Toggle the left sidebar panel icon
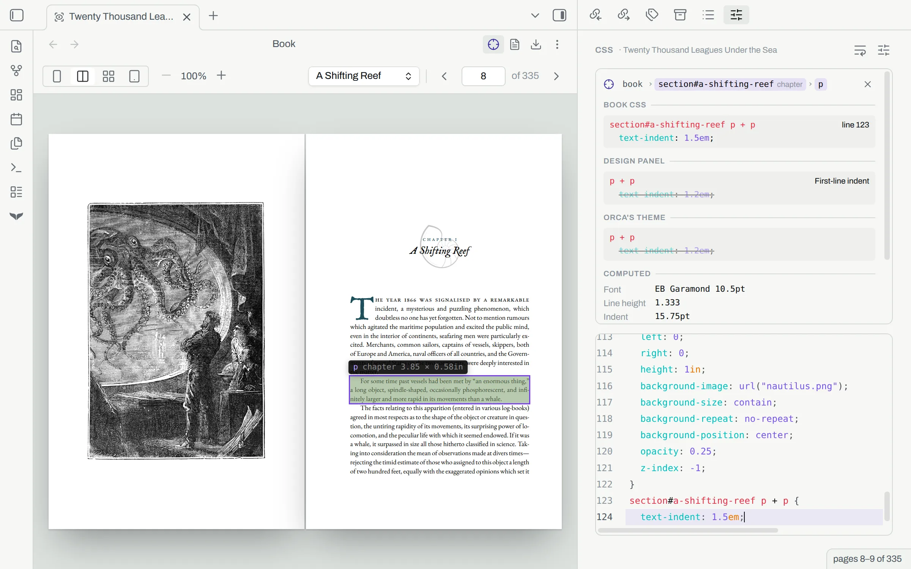 pos(17,16)
